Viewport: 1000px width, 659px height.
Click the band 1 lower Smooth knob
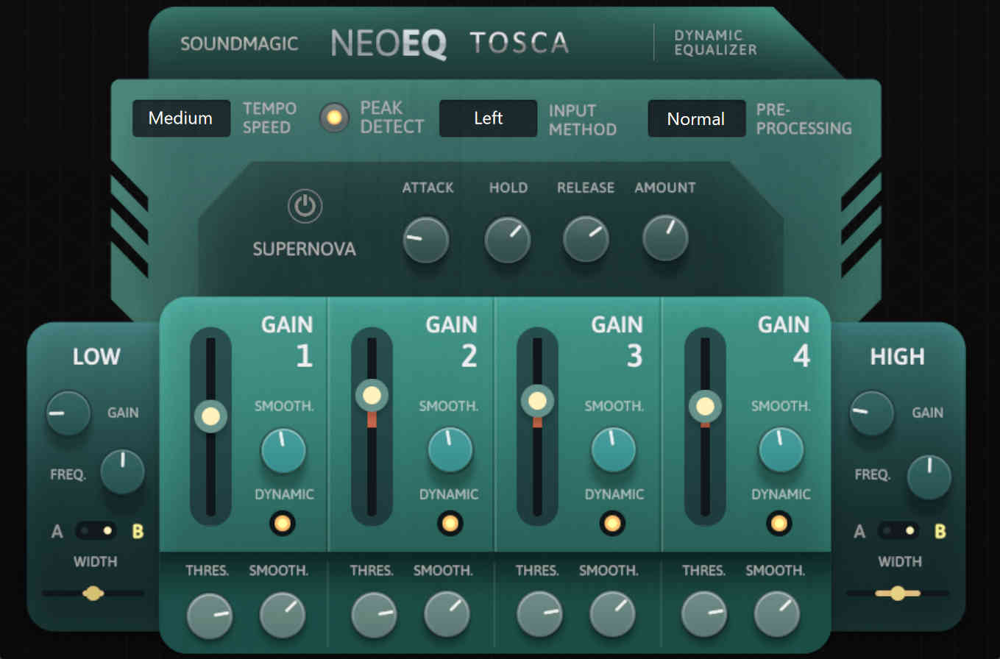[283, 615]
